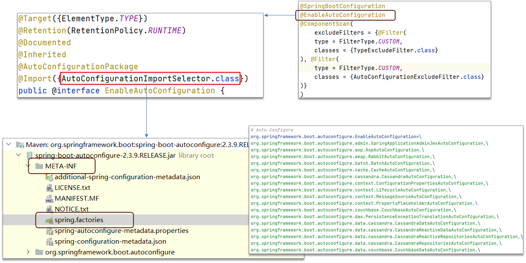Click the BatchAutoConfiguration entry
This screenshot has width=526, height=263.
pyautogui.click(x=343, y=163)
